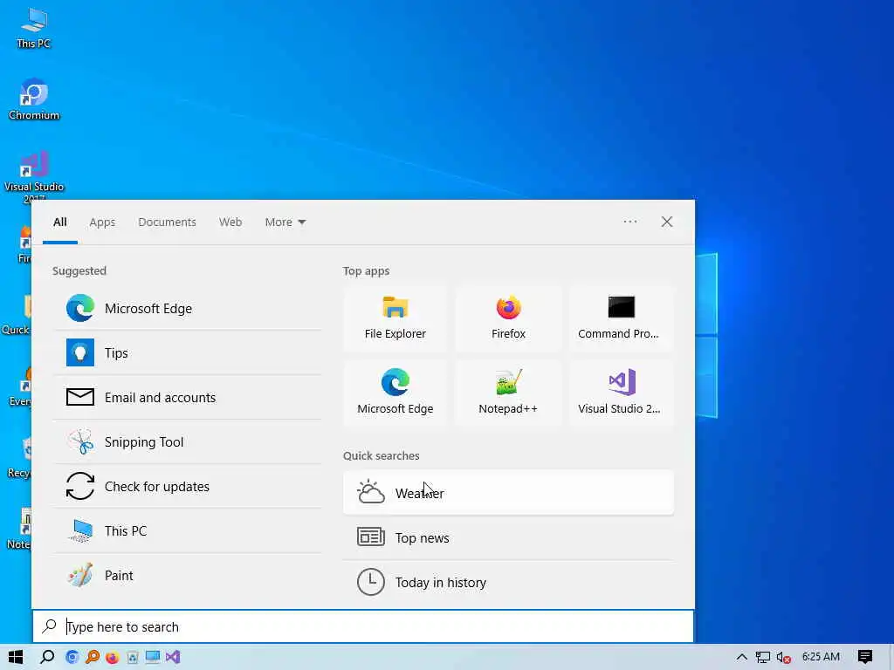Open the Windows Start menu
The width and height of the screenshot is (894, 670).
(16, 657)
